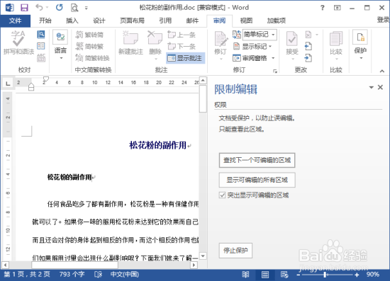
Task: Switch to the 邮件 tab
Action: [192, 21]
